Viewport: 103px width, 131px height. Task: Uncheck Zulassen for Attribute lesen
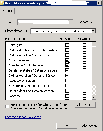(67, 60)
